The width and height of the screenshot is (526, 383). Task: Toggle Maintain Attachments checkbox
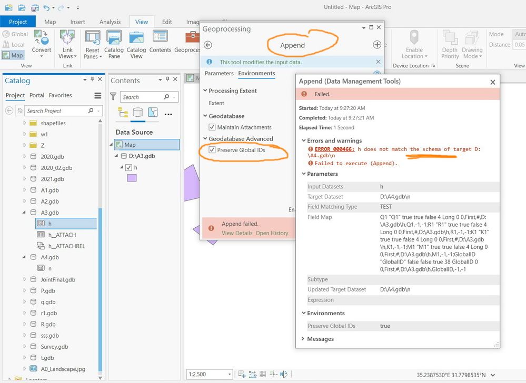pyautogui.click(x=212, y=127)
